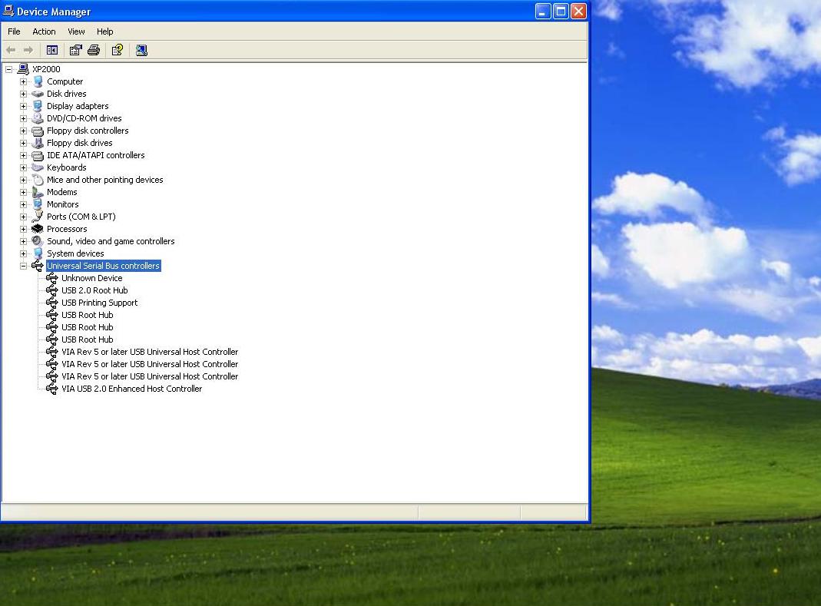The width and height of the screenshot is (821, 606).
Task: Maximize the Device Manager window
Action: pyautogui.click(x=561, y=11)
